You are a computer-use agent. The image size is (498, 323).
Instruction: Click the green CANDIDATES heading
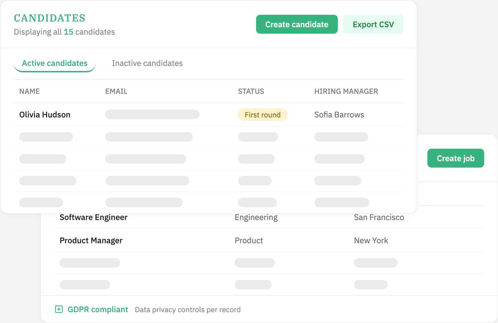pos(49,18)
